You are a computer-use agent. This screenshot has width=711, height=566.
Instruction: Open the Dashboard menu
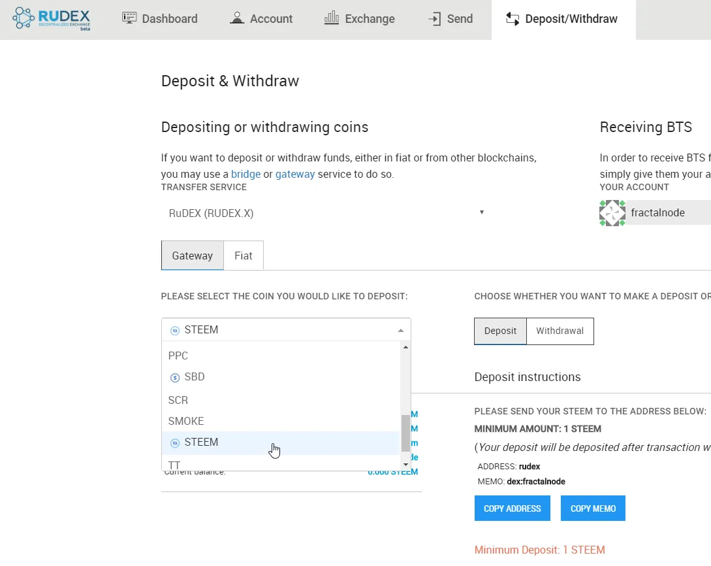click(160, 18)
